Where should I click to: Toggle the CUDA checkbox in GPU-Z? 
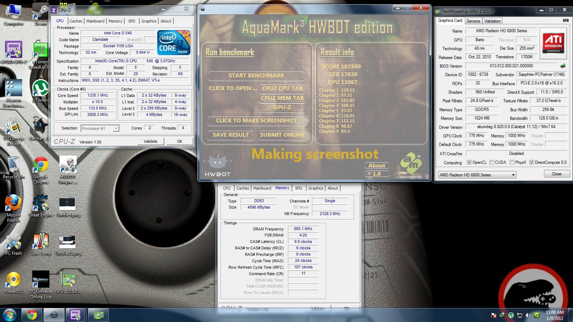click(492, 162)
